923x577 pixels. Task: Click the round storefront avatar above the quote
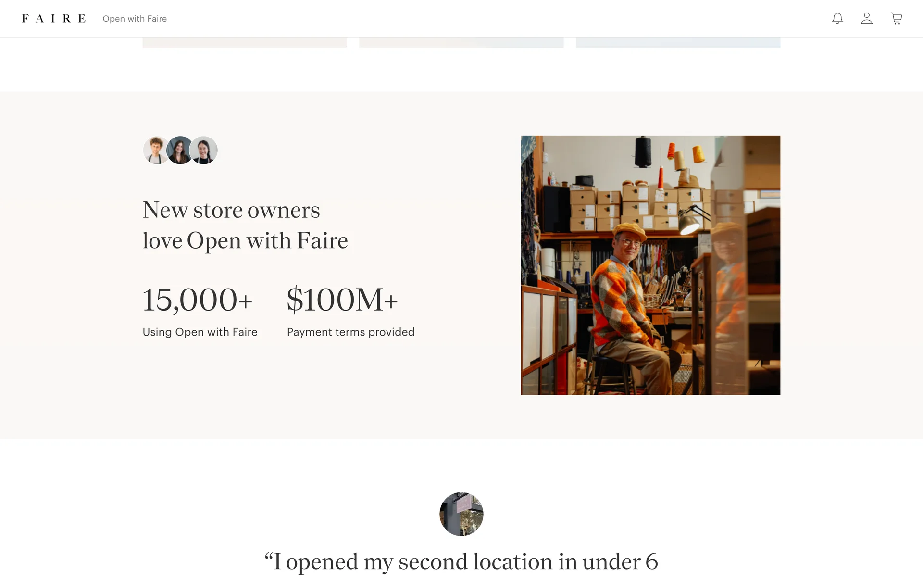[461, 514]
